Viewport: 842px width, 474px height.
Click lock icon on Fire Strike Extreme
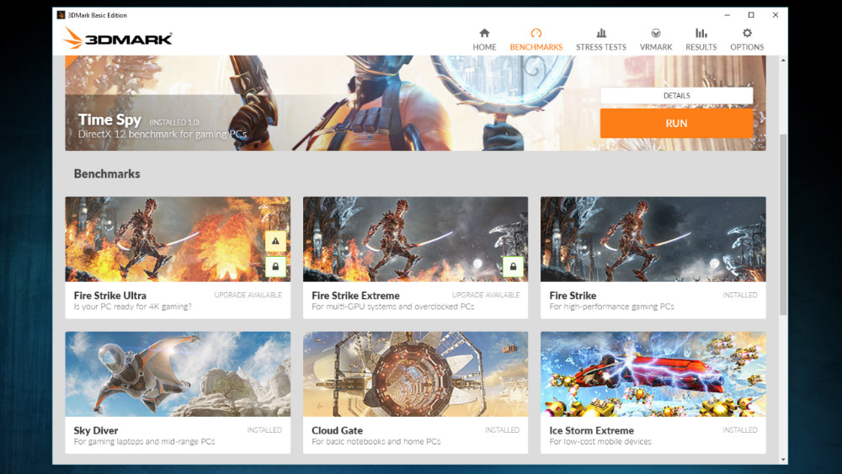tap(513, 267)
